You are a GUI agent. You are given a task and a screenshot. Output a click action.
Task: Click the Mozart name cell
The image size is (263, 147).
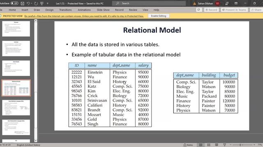tap(94, 114)
